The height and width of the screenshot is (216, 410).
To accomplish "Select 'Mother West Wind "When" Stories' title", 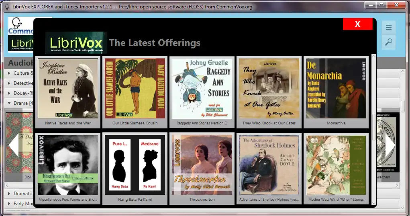I will pos(336,200).
